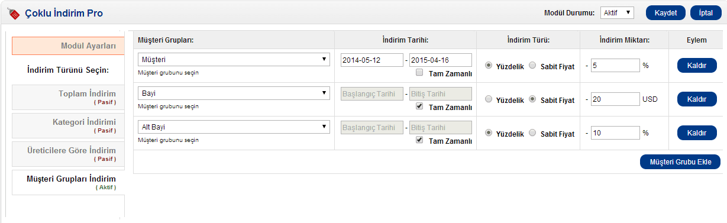Remove the Bayi row with Kaldır
Image resolution: width=727 pixels, height=223 pixels.
pos(697,99)
